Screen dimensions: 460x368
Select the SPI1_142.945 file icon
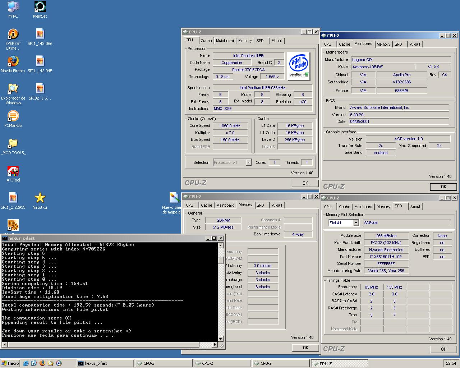pos(40,61)
